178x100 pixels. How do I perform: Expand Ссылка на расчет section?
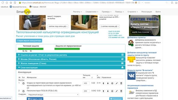(x=71, y=55)
